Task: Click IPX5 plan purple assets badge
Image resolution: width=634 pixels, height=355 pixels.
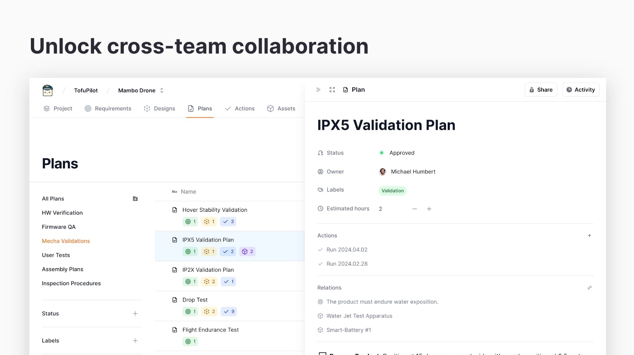Action: coord(247,252)
